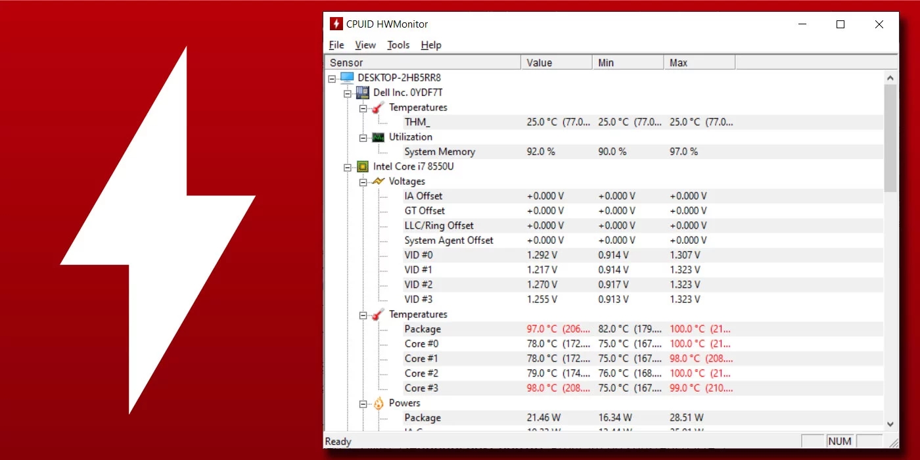The width and height of the screenshot is (920, 460).
Task: Select the Core #3 row
Action: (x=643, y=388)
